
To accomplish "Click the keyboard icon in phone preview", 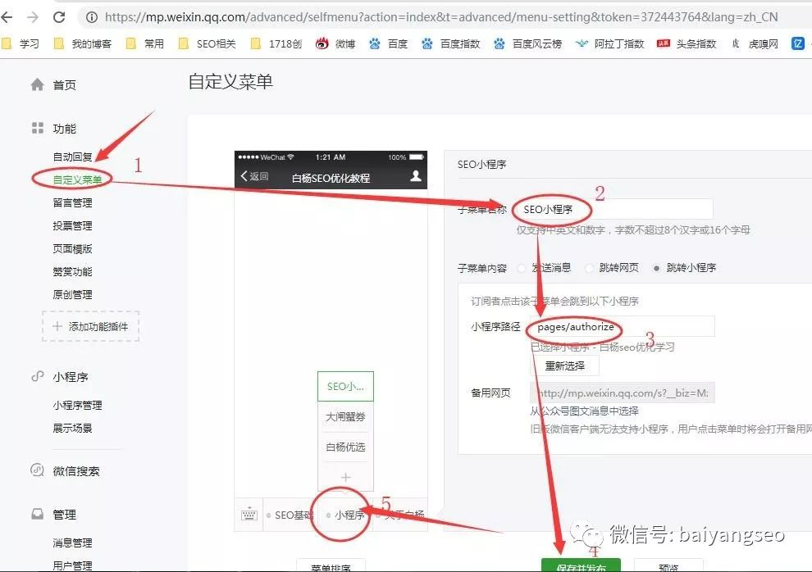I will pos(250,514).
